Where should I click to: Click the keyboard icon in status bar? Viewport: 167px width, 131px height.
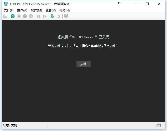(x=159, y=125)
